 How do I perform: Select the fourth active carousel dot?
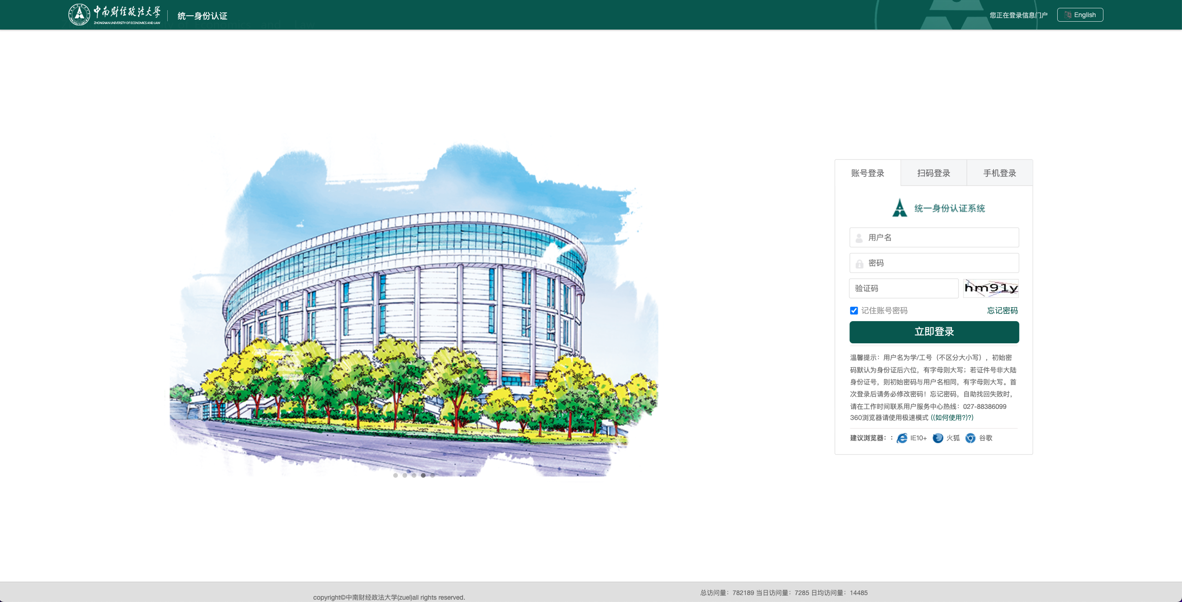(423, 475)
